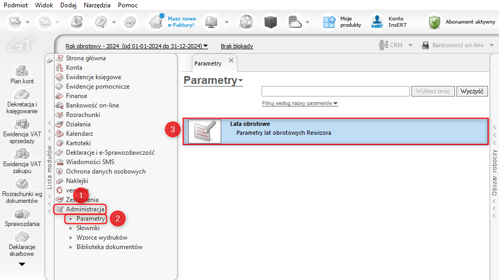The width and height of the screenshot is (499, 280).
Task: Click the Ins round toolbar icon
Action: (x=129, y=22)
